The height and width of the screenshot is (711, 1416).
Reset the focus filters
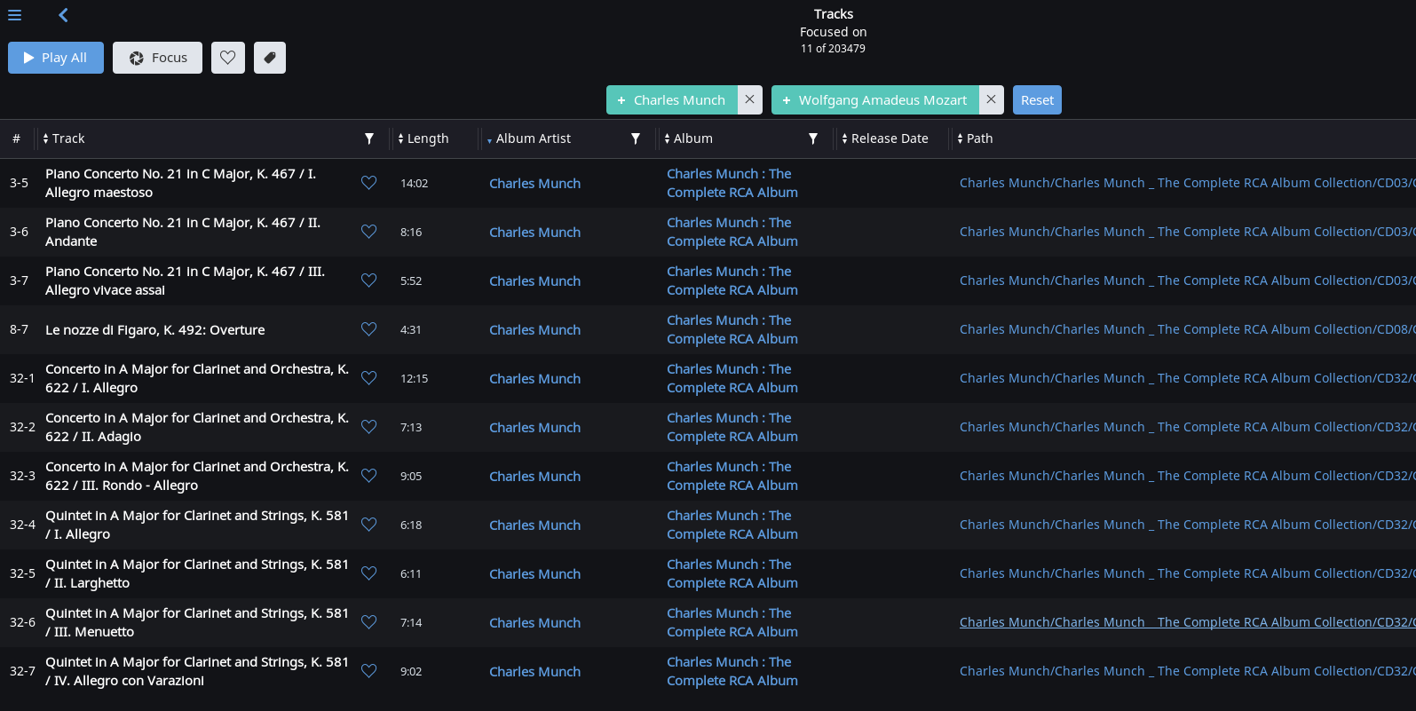[x=1037, y=100]
